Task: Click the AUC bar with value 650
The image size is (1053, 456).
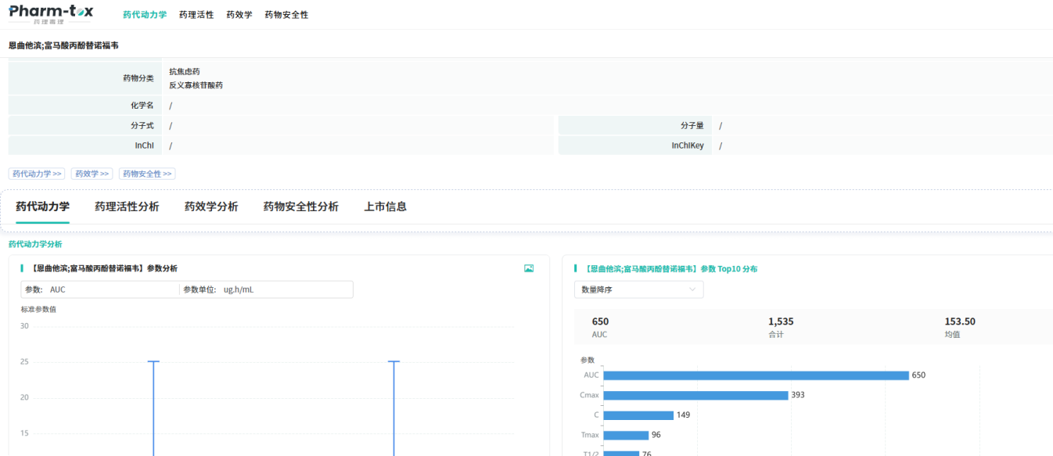Action: tap(756, 375)
